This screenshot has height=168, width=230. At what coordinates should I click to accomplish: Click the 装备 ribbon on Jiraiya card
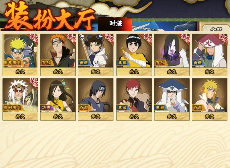click(x=33, y=83)
